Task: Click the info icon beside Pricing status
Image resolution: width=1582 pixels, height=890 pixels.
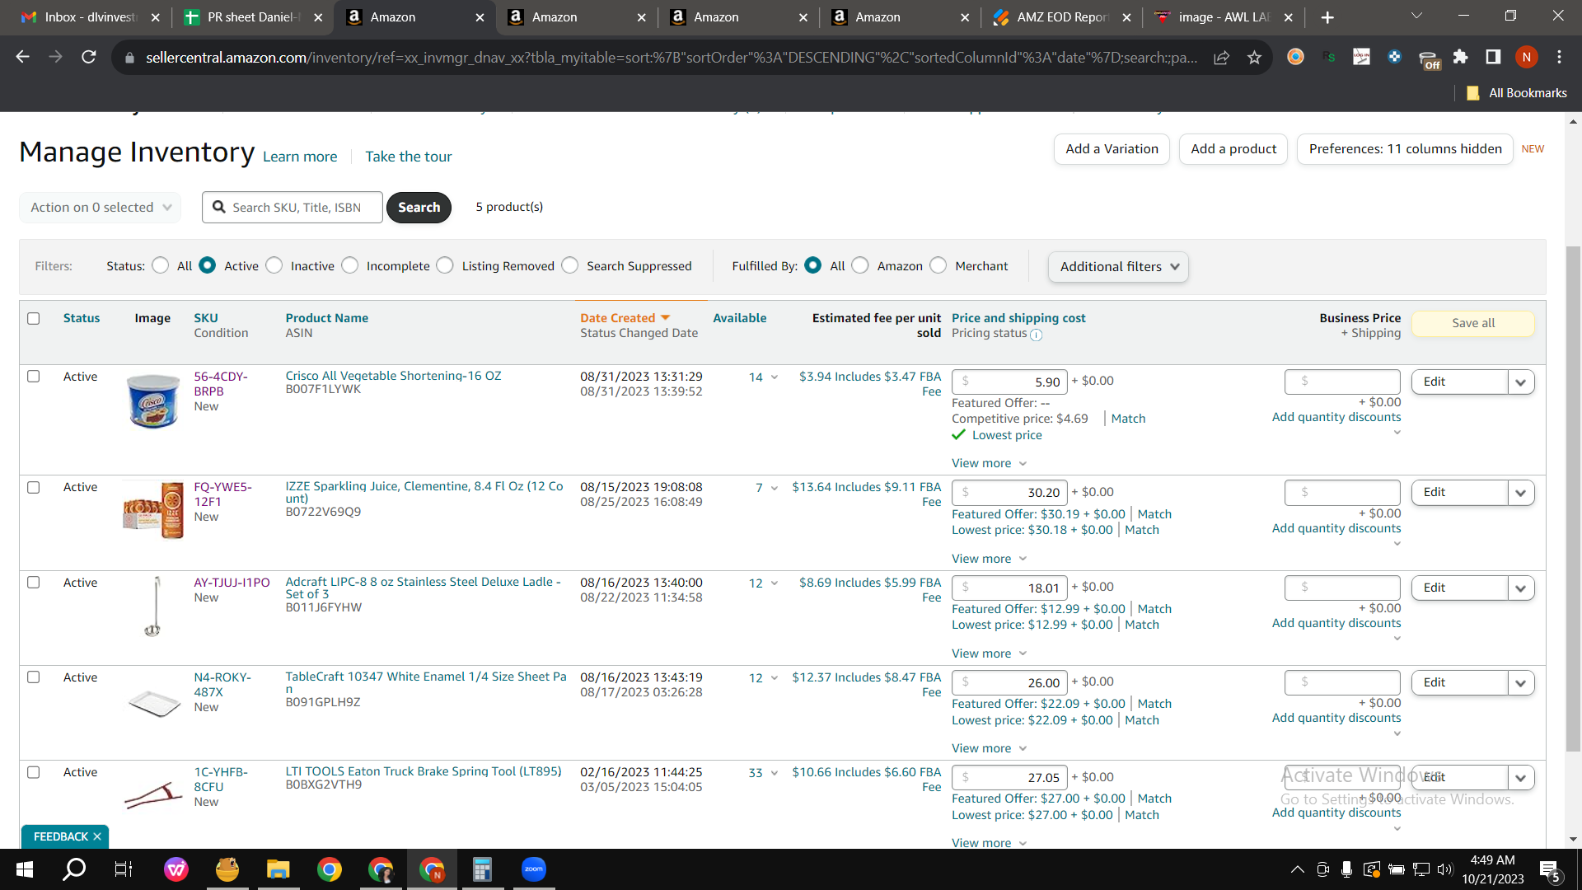Action: coord(1036,335)
